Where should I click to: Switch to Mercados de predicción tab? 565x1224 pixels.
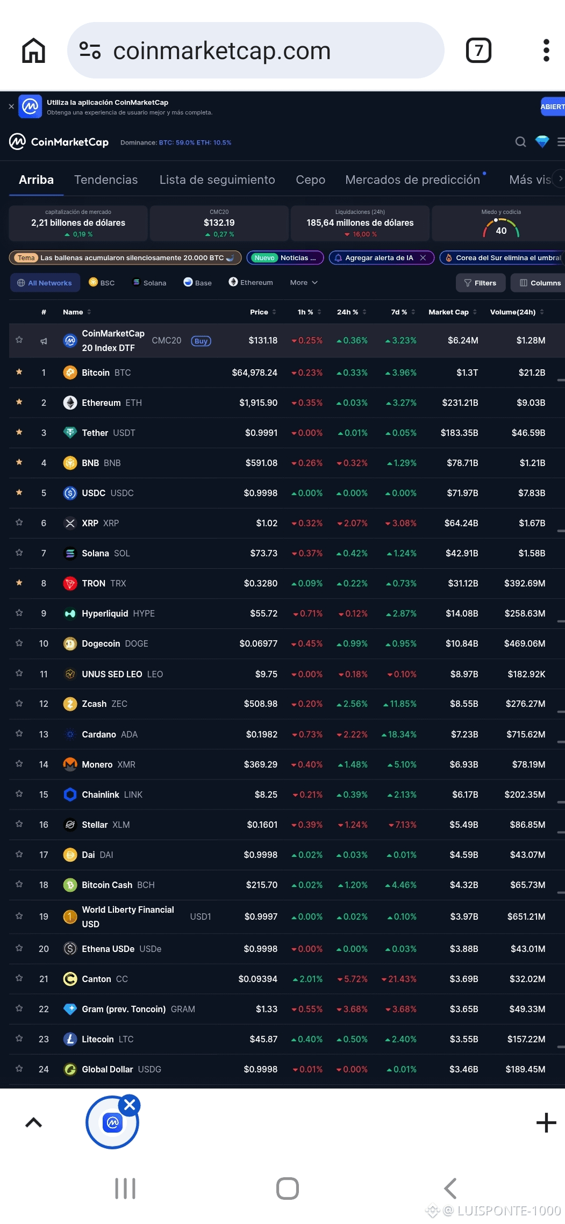tap(412, 180)
